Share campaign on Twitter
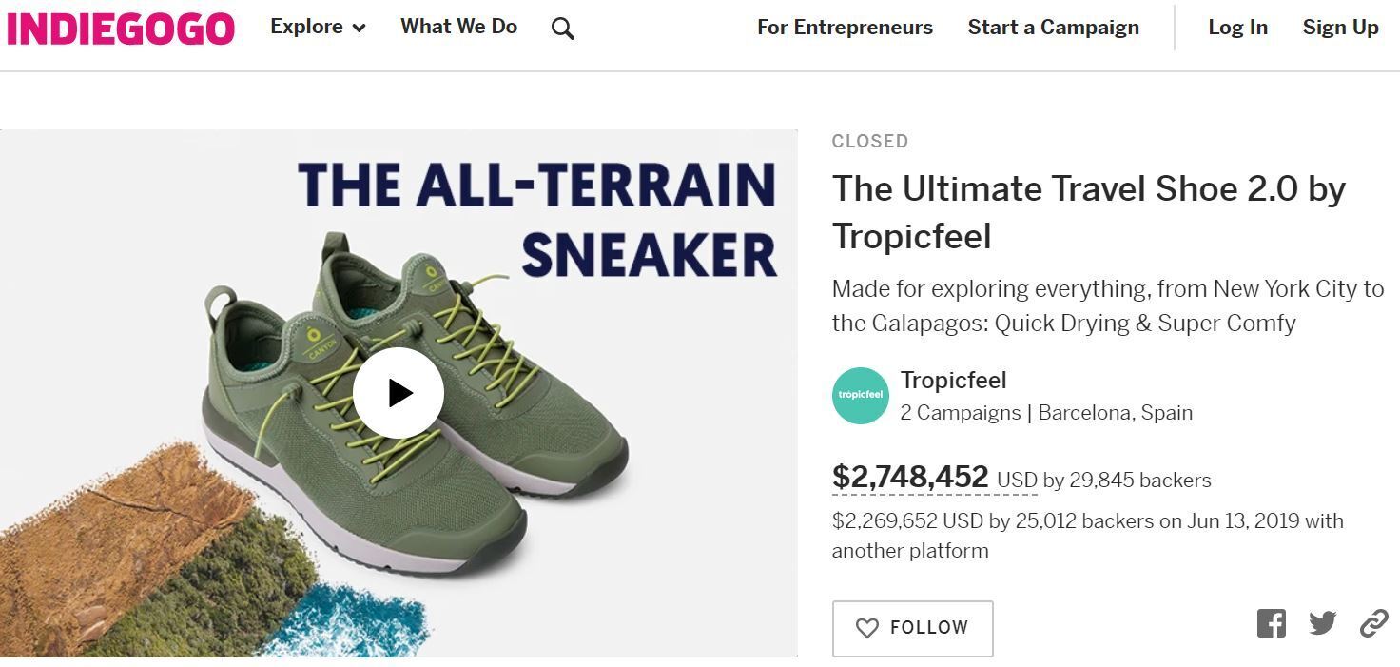This screenshot has height=667, width=1400. click(x=1322, y=624)
